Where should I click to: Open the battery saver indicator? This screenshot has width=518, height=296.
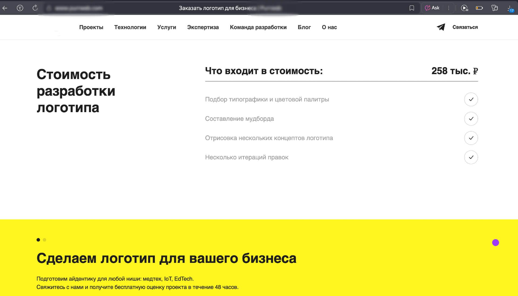click(x=480, y=8)
